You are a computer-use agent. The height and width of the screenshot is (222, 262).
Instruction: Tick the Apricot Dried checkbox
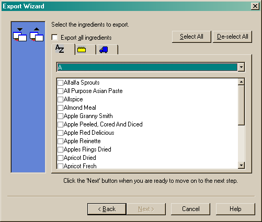60,158
